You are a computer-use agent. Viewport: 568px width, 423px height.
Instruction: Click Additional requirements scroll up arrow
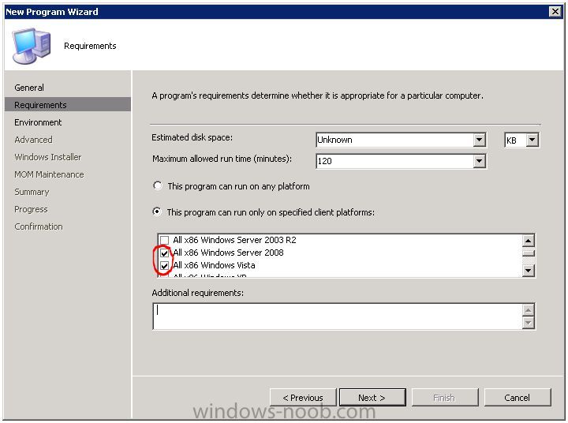[x=528, y=310]
